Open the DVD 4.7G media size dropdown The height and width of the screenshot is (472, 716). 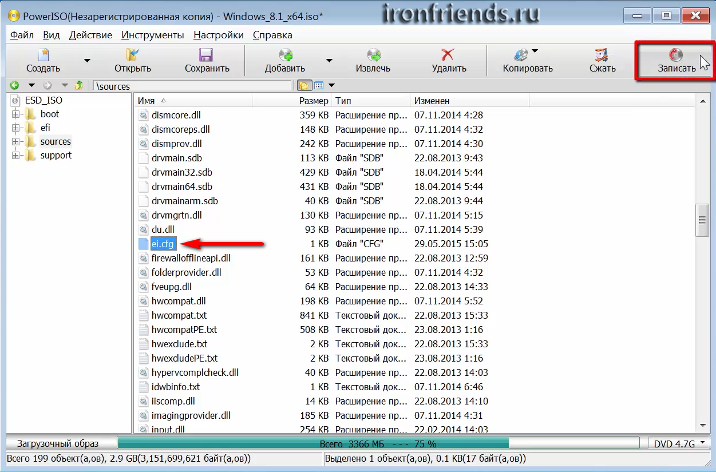(x=681, y=443)
